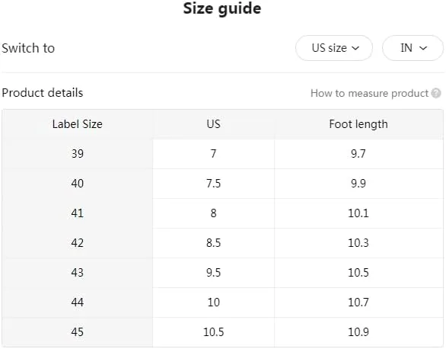Click the help question mark icon
Image resolution: width=446 pixels, height=349 pixels.
[436, 93]
